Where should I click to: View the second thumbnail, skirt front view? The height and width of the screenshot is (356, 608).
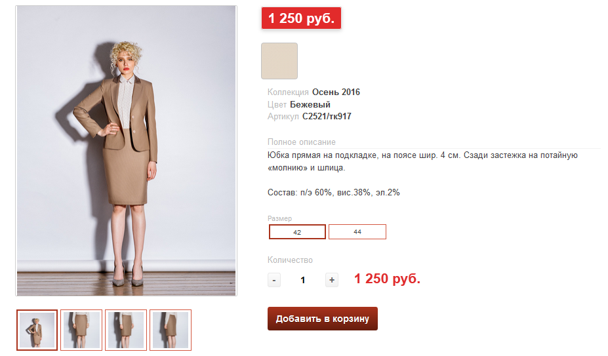81,330
